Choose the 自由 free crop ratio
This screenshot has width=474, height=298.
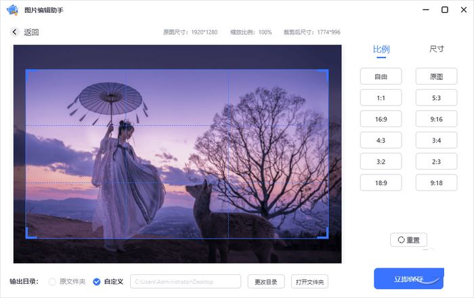click(x=381, y=76)
